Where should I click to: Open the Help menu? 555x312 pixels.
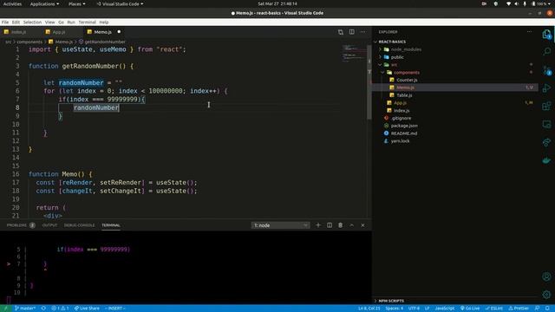point(104,22)
